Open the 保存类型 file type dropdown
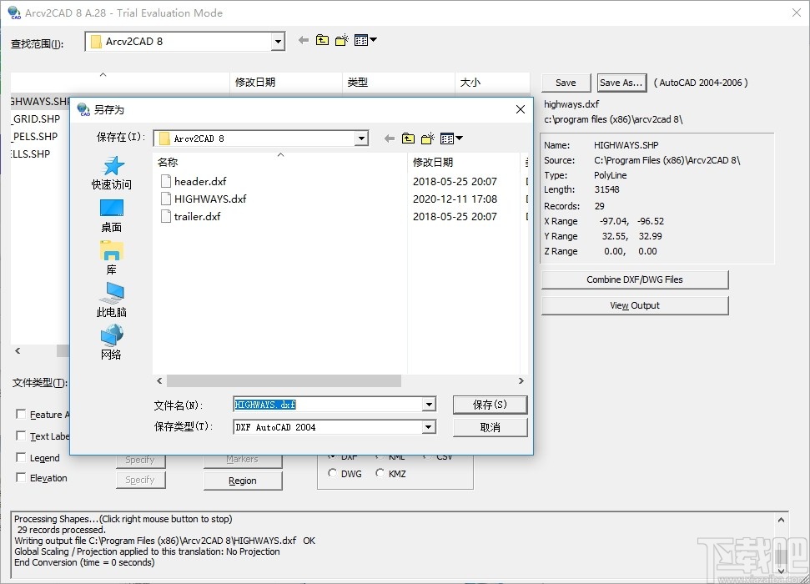Screen dimensions: 810x584 430,427
